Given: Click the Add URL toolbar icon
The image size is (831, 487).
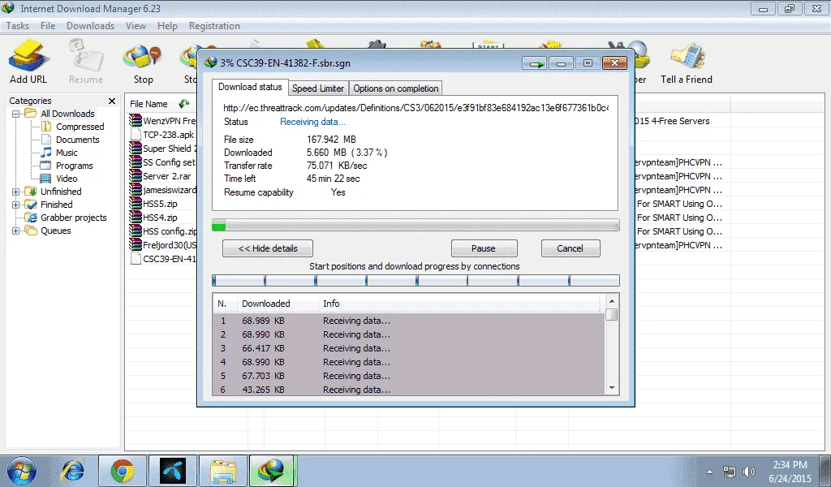Looking at the screenshot, I should tap(28, 61).
